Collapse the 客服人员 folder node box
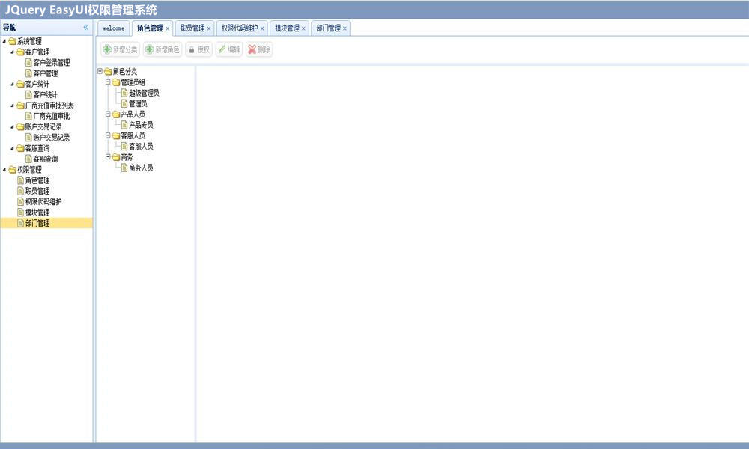The height and width of the screenshot is (449, 749). click(108, 135)
